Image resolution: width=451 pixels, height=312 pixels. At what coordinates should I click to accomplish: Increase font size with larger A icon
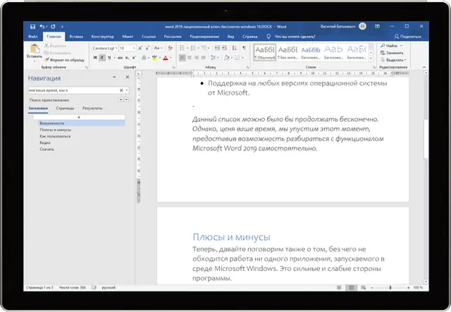click(x=140, y=48)
